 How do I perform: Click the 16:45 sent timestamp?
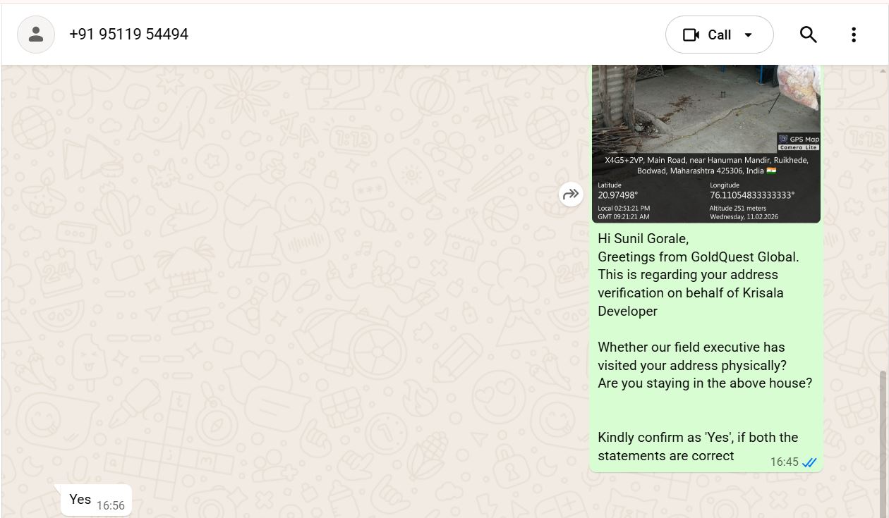pos(783,462)
